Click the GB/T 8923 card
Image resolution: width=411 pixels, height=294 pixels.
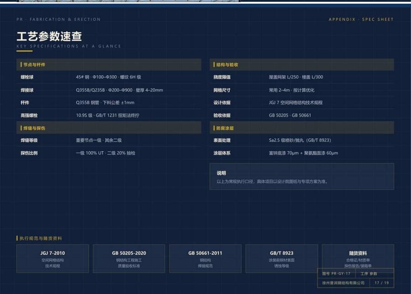click(x=281, y=259)
